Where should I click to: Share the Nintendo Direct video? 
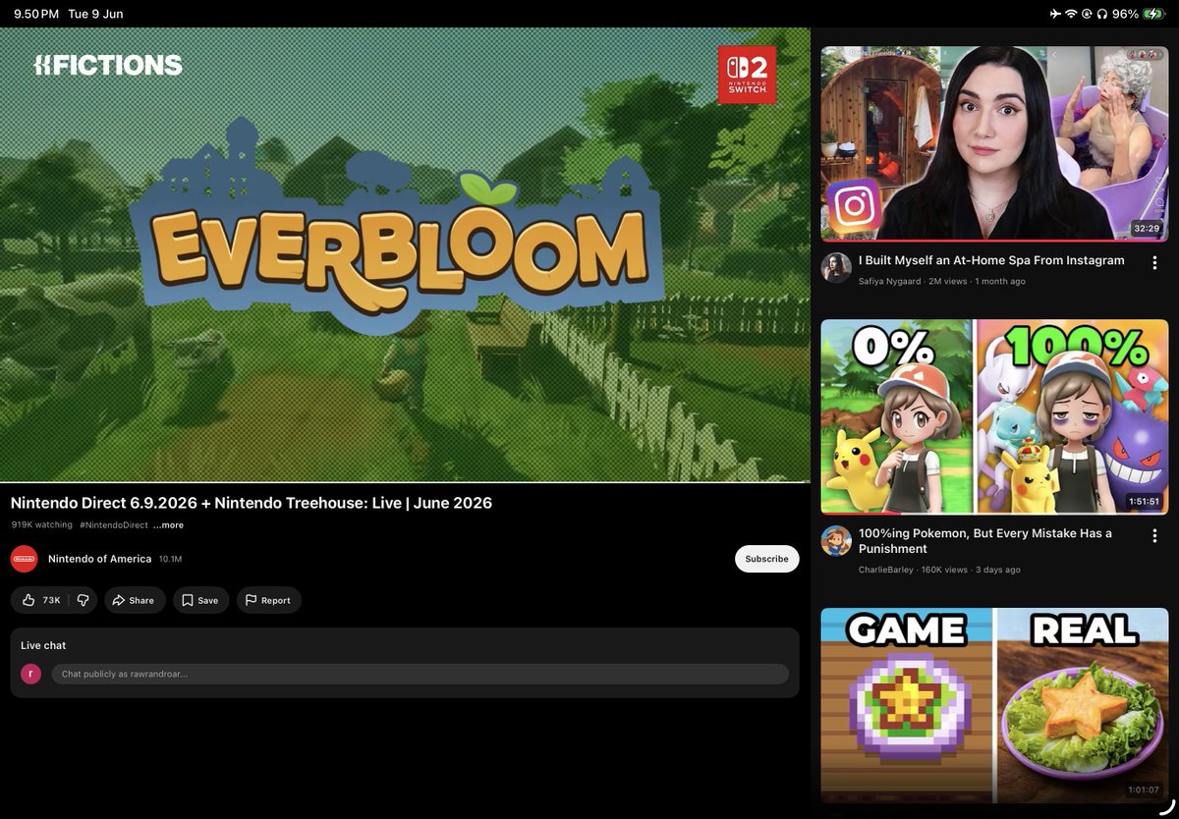(135, 600)
